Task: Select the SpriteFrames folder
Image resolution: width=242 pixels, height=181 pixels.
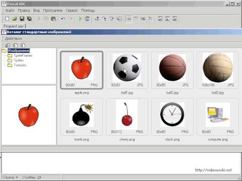Action: tap(23, 55)
